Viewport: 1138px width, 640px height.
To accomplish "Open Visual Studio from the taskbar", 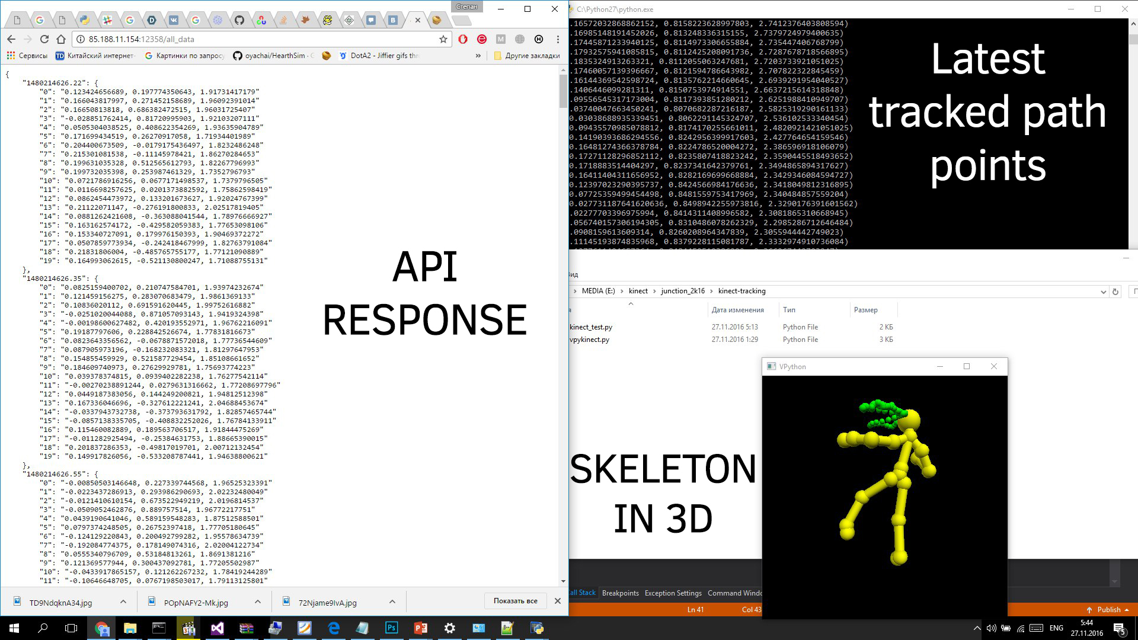I will [x=217, y=628].
